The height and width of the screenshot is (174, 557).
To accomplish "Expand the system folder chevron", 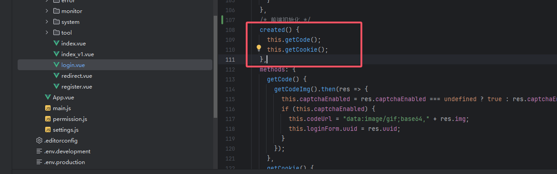I will [47, 22].
